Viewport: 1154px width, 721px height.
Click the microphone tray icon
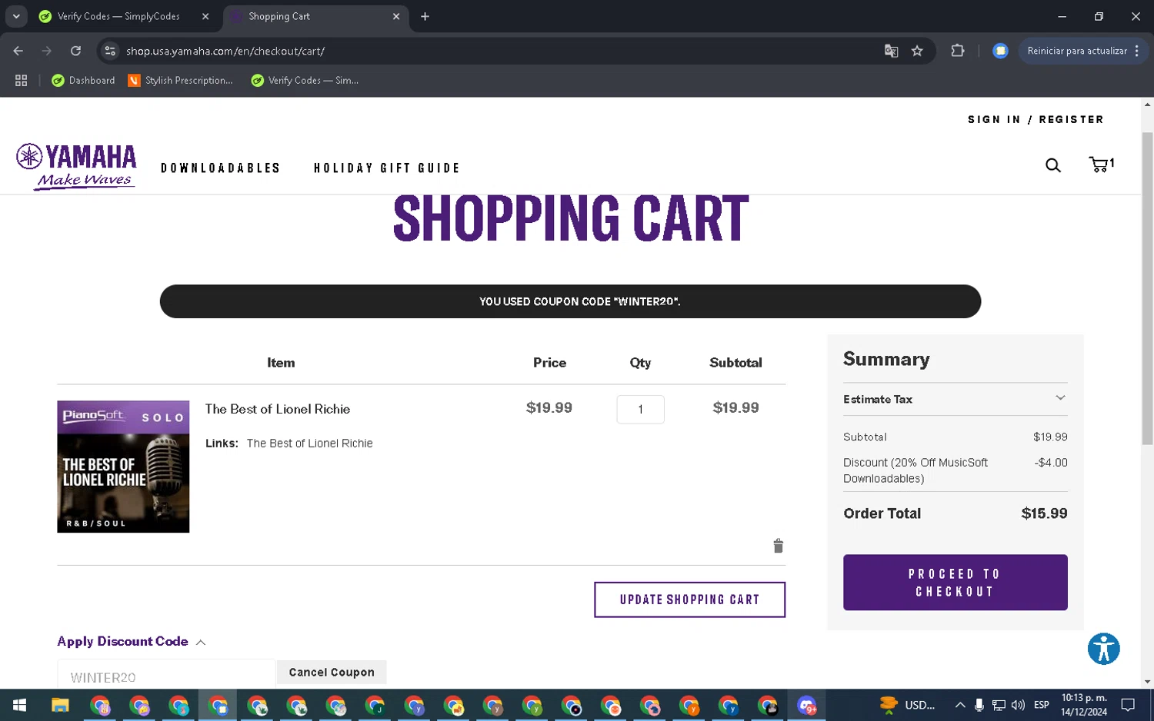tap(979, 705)
